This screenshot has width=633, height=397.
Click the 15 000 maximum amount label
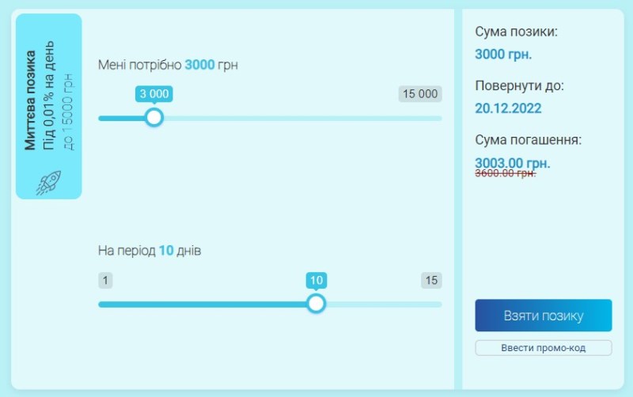coord(419,94)
